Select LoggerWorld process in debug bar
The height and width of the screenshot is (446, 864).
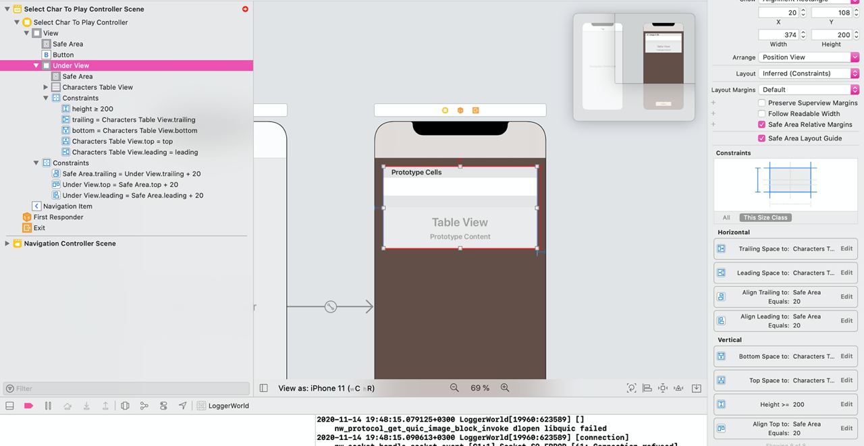pos(223,406)
